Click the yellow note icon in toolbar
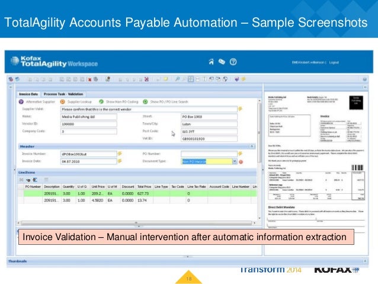Viewport: 378px width, 284px height. [x=166, y=79]
